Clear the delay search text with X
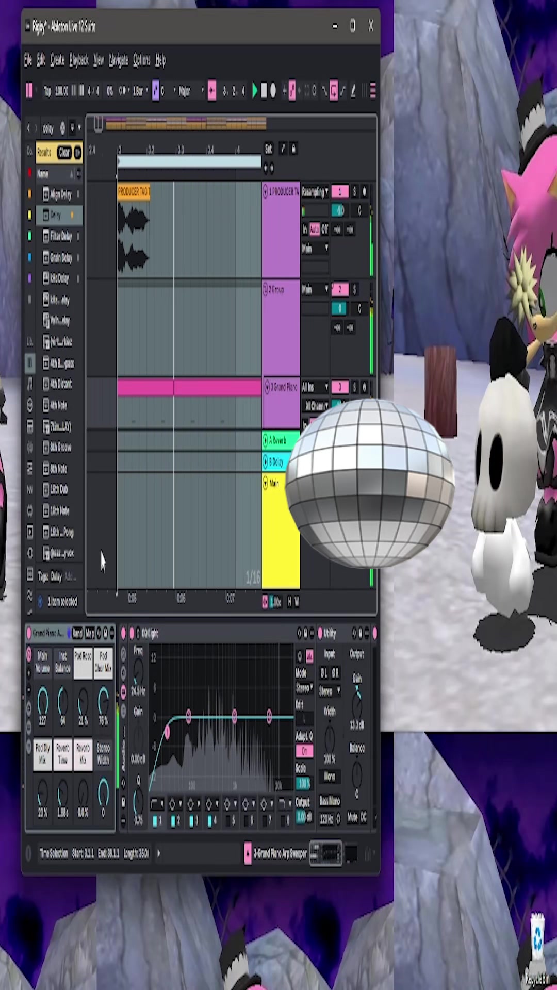This screenshot has width=557, height=990. pyautogui.click(x=62, y=127)
